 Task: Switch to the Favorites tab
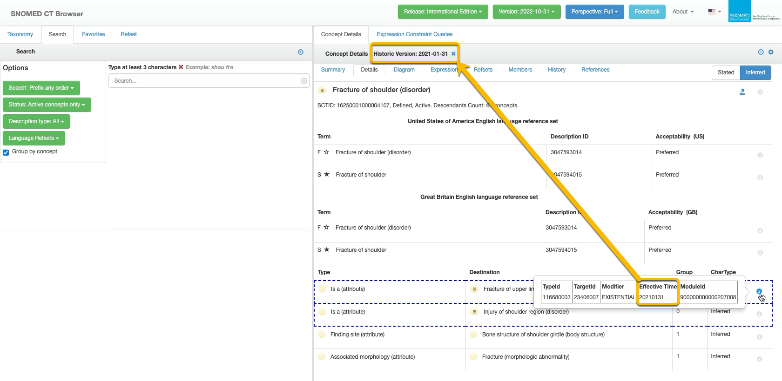pos(94,34)
